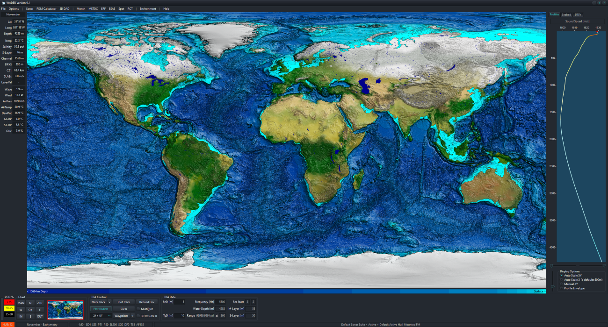The width and height of the screenshot is (608, 327).
Task: Click the world map thumbnail in Chart panel
Action: click(65, 310)
